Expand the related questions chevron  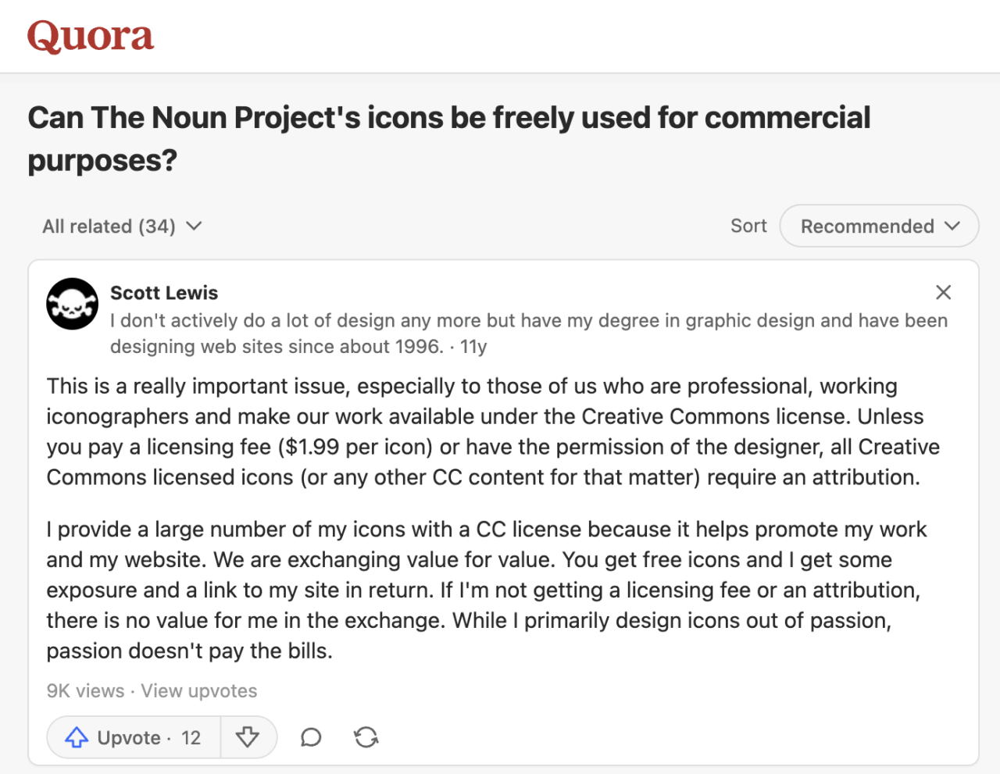[x=193, y=226]
